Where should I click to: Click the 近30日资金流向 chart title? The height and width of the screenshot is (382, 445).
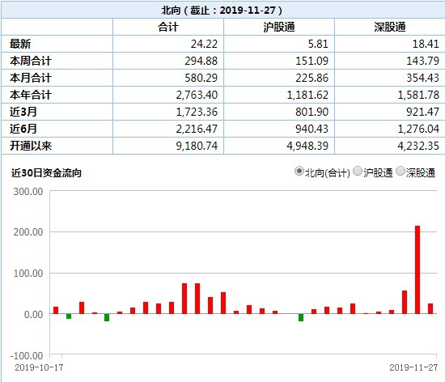click(46, 173)
